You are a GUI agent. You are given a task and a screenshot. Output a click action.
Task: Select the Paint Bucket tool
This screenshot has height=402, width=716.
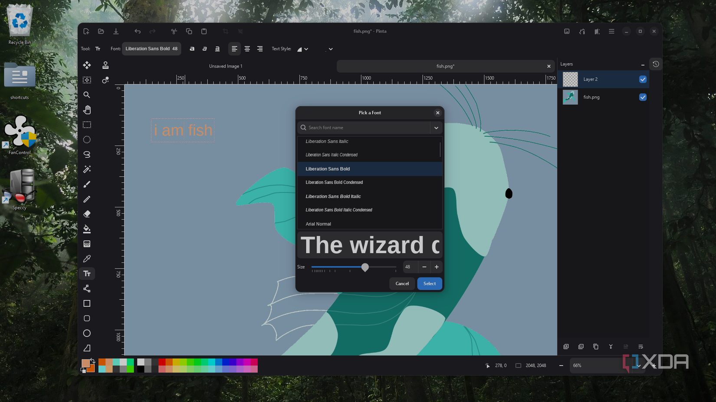[x=87, y=229]
